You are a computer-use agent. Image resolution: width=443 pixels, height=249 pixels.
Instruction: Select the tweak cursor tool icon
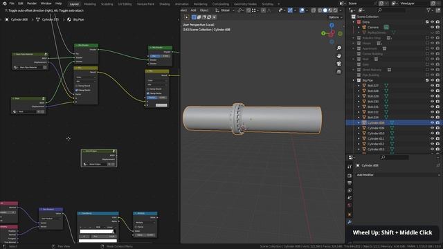pos(187,17)
